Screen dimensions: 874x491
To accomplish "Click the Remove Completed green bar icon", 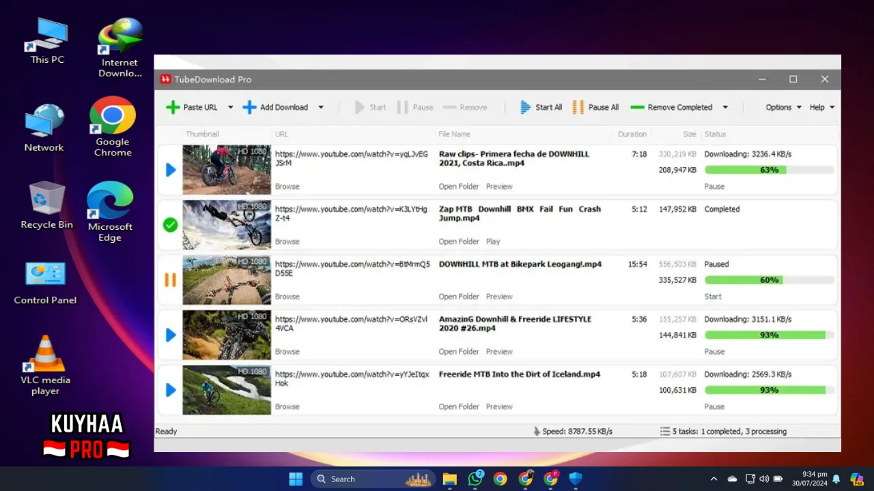I will tap(637, 107).
